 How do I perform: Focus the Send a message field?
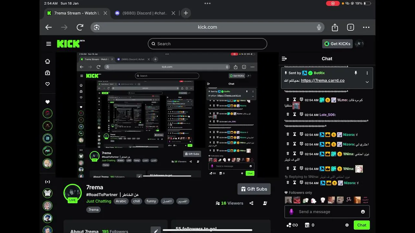click(327, 212)
